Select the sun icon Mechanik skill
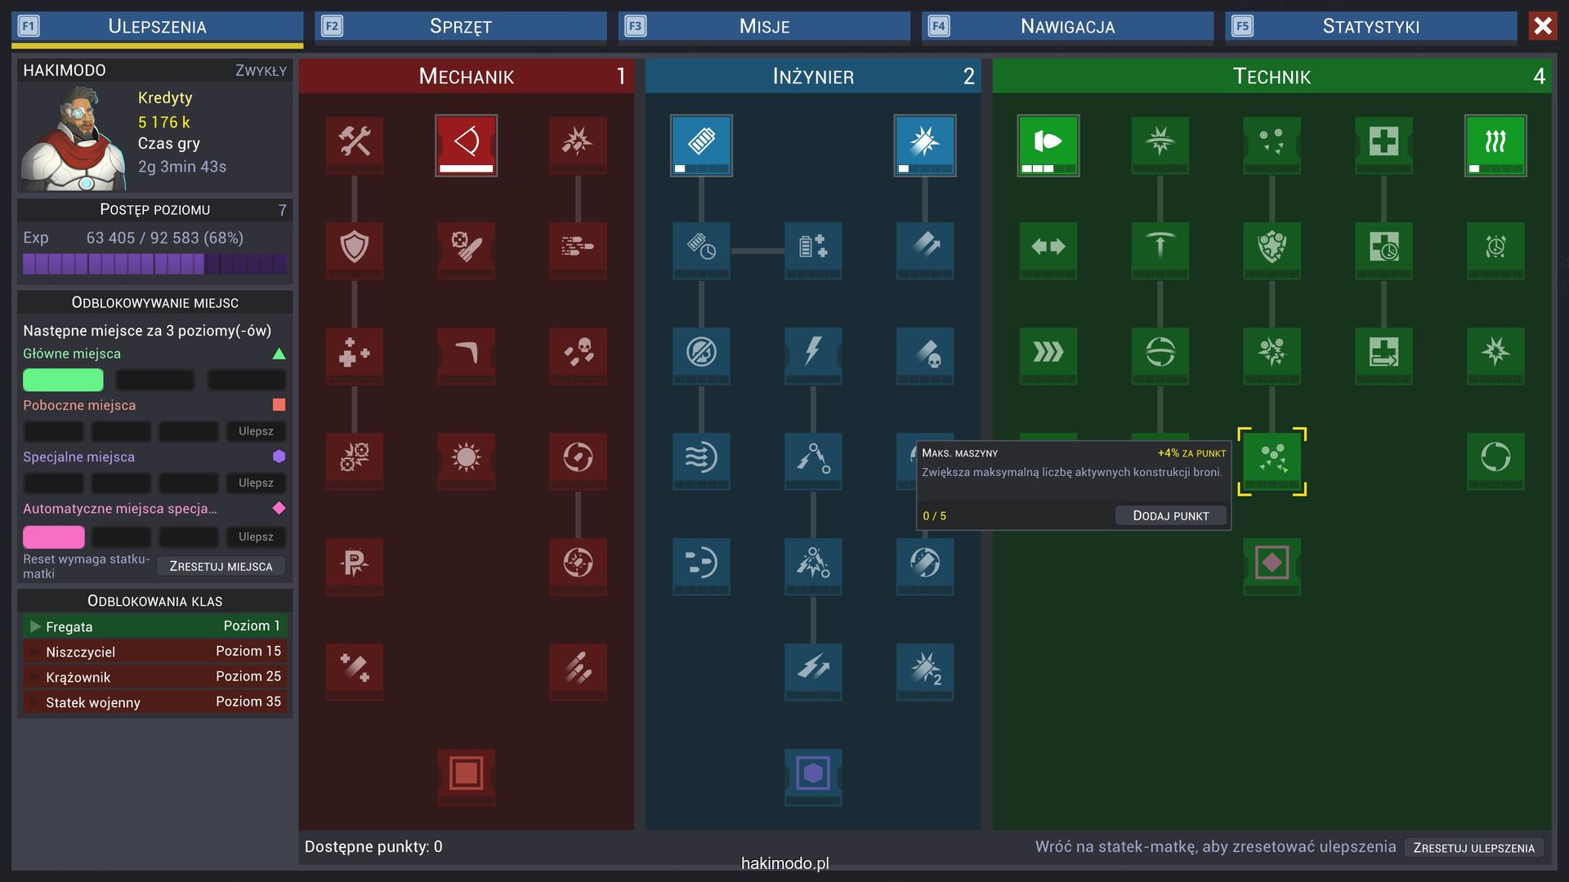1569x882 pixels. click(x=466, y=457)
